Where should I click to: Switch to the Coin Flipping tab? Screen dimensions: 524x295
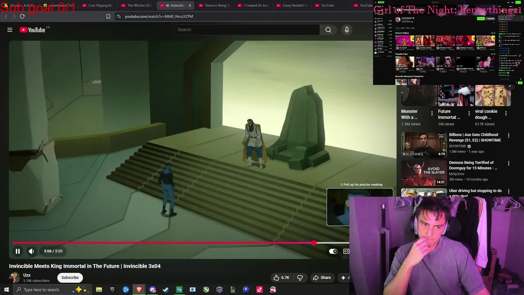(x=97, y=5)
